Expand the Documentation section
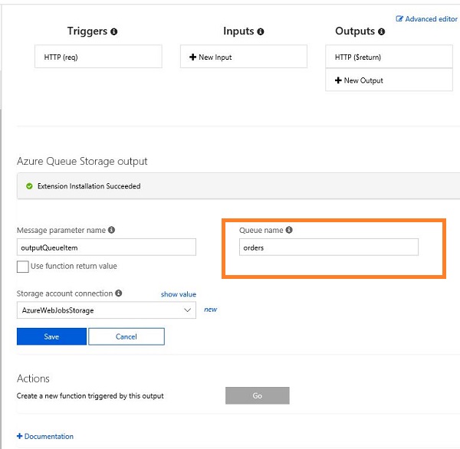Viewport: 460px width, 449px height. [45, 437]
